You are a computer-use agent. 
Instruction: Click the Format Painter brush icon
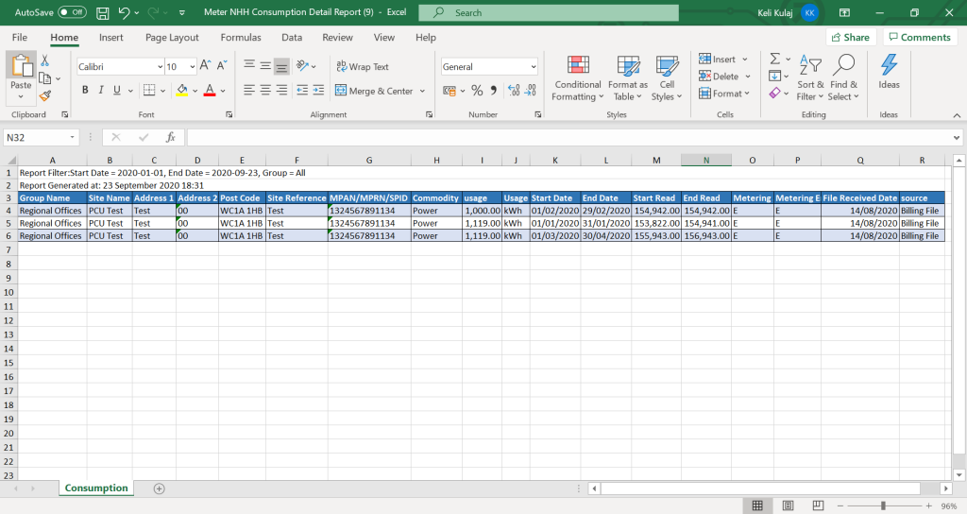(44, 95)
